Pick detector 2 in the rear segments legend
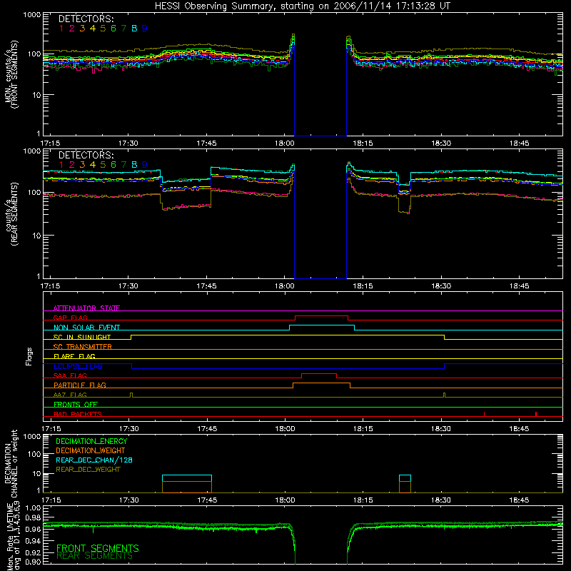The image size is (571, 571). (72, 165)
